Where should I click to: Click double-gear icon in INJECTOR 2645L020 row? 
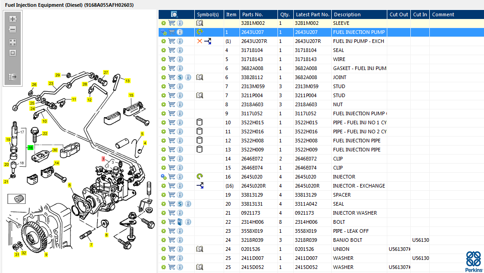pos(164,177)
